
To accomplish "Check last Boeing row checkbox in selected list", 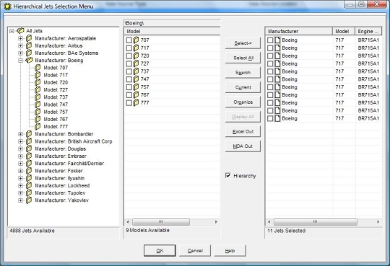I will pos(270,118).
